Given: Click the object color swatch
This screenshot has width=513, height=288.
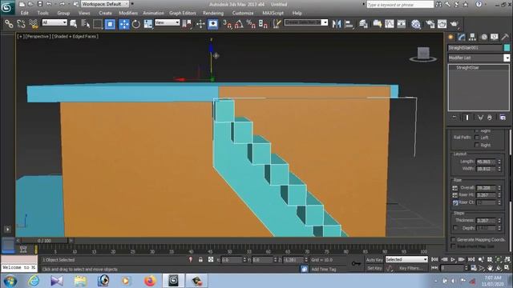Looking at the screenshot, I should [x=507, y=48].
